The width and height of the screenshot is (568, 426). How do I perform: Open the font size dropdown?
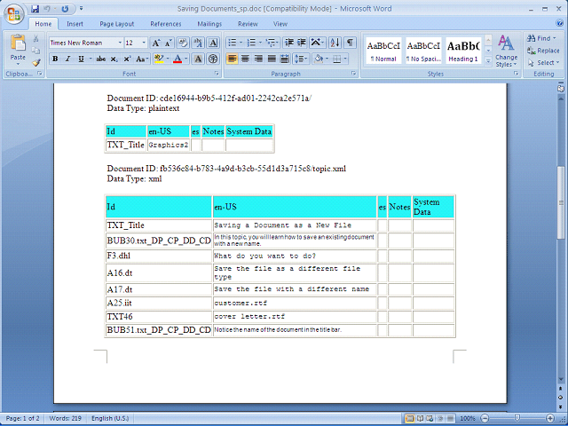click(x=144, y=43)
